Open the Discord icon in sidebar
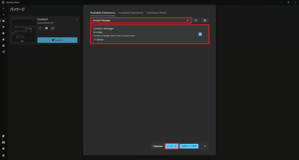 pos(4,143)
